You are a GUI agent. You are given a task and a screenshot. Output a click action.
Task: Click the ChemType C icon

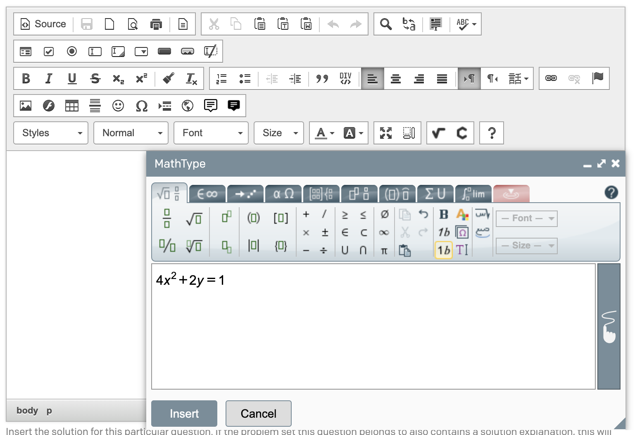462,133
